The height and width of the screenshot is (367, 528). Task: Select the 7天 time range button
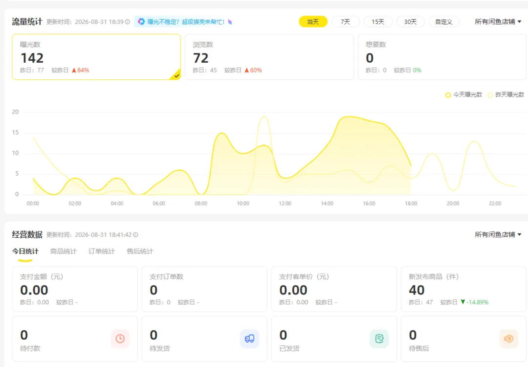346,22
